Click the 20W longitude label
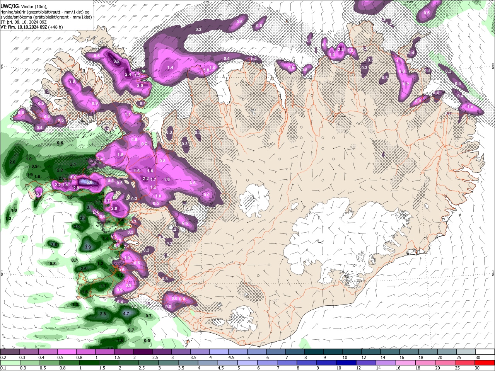This screenshot has width=495, height=371. point(206,2)
